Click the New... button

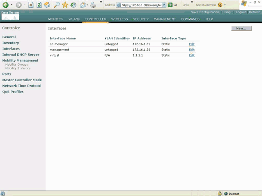click(241, 29)
